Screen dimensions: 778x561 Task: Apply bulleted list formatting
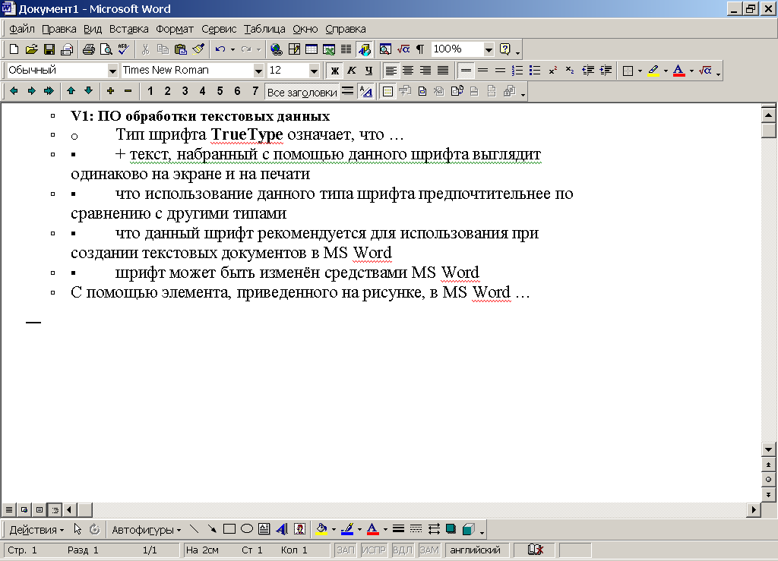coord(534,71)
